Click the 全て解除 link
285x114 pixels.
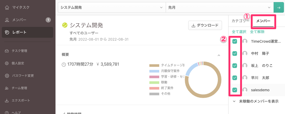(x=257, y=32)
